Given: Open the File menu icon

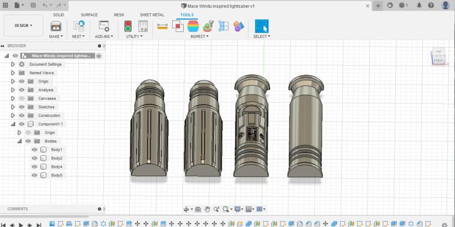Looking at the screenshot, I should [x=19, y=5].
